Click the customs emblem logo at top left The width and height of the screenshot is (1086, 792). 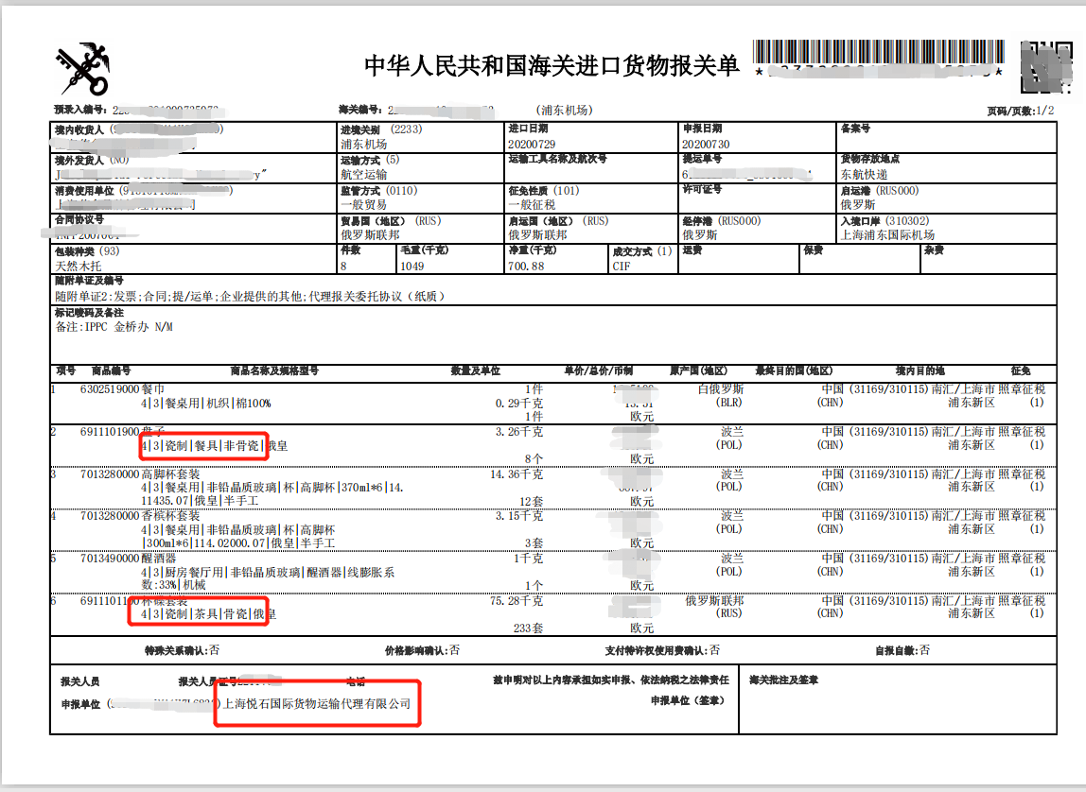click(82, 69)
